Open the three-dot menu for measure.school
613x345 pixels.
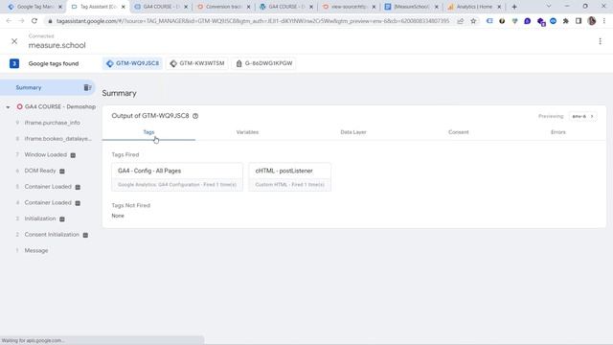coord(601,41)
